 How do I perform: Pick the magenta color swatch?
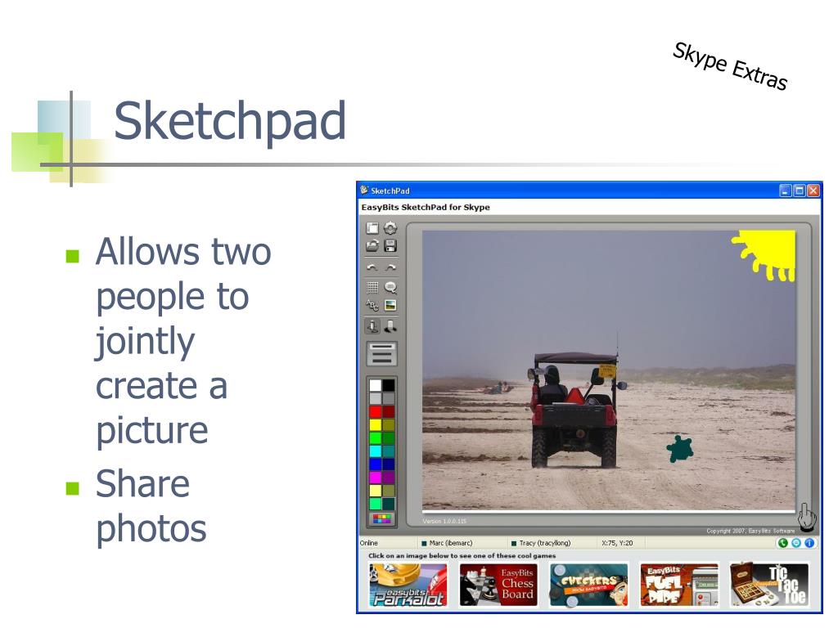tap(376, 478)
